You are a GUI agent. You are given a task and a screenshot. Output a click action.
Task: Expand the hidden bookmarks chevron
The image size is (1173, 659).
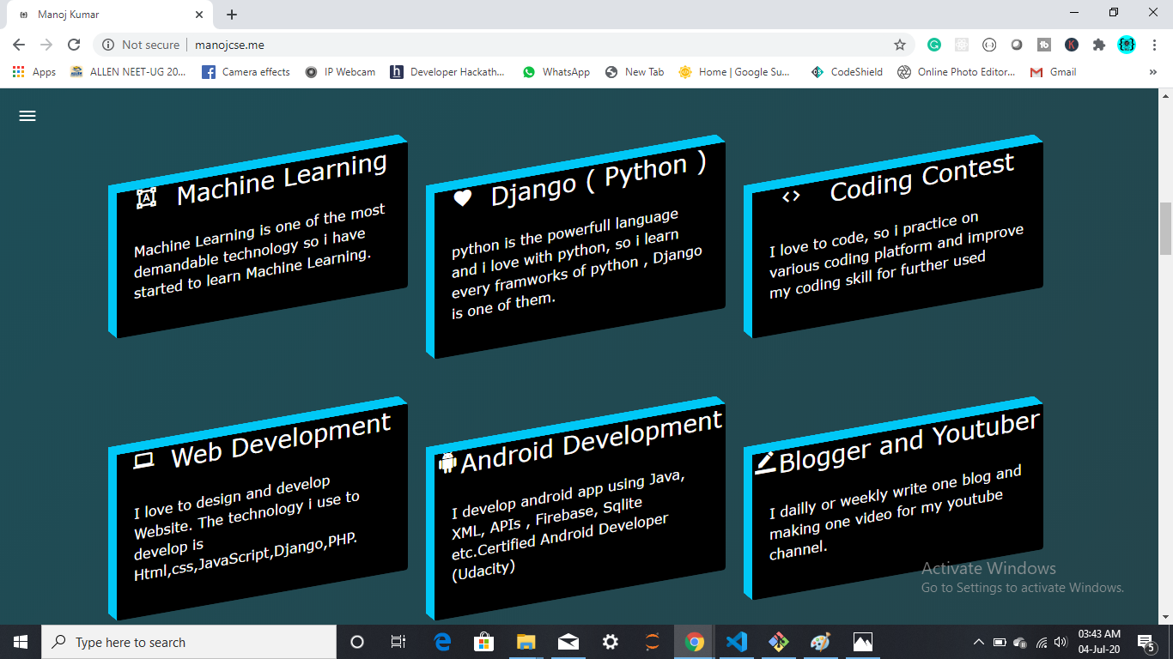point(1152,72)
